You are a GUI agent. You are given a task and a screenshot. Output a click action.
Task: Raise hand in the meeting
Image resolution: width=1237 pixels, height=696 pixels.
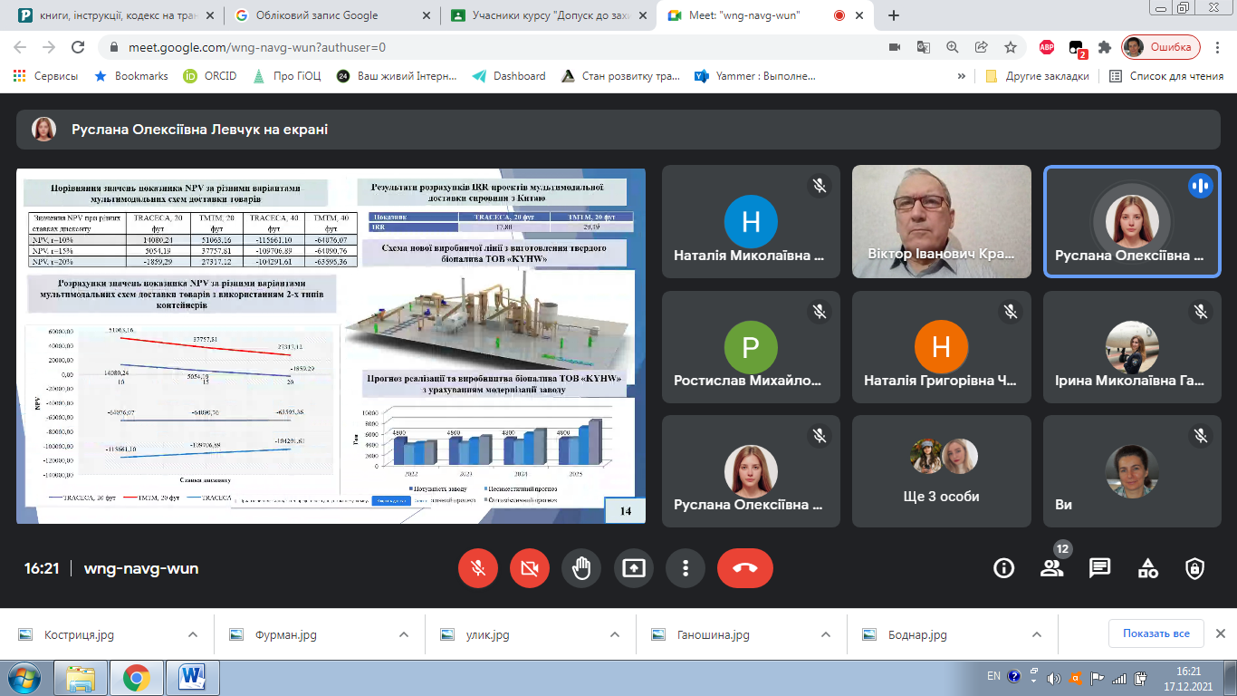(581, 568)
